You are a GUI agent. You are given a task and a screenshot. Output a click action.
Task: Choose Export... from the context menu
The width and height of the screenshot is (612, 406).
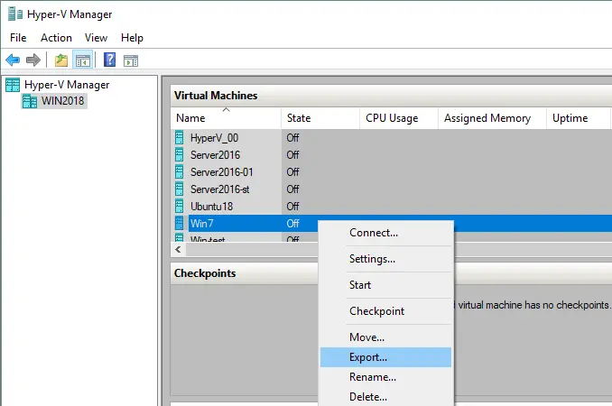(x=385, y=357)
